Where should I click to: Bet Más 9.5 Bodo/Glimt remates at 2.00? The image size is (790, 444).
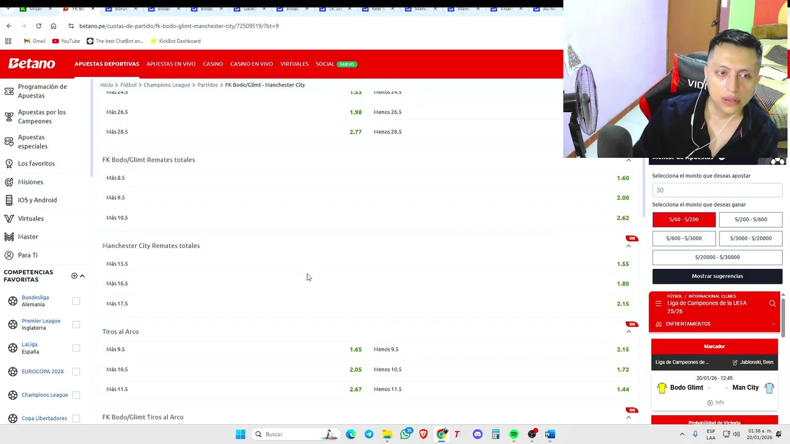pos(623,198)
